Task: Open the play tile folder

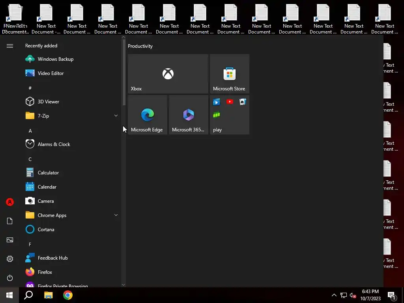Action: pyautogui.click(x=230, y=115)
